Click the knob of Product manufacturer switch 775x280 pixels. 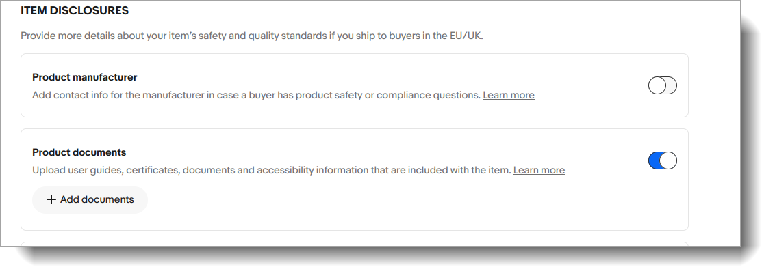tap(656, 85)
